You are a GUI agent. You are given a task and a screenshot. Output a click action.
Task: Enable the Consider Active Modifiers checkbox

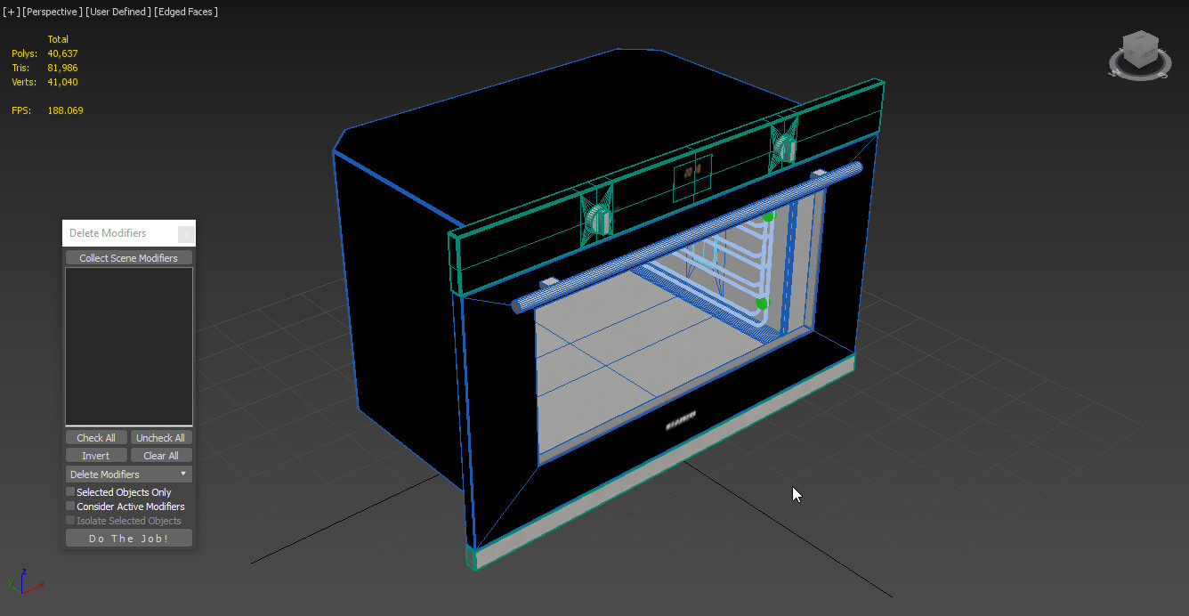[x=71, y=506]
